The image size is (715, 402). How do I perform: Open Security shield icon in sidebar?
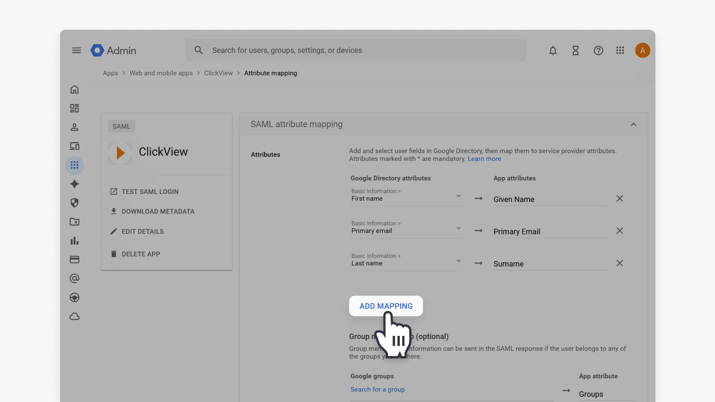coord(74,203)
